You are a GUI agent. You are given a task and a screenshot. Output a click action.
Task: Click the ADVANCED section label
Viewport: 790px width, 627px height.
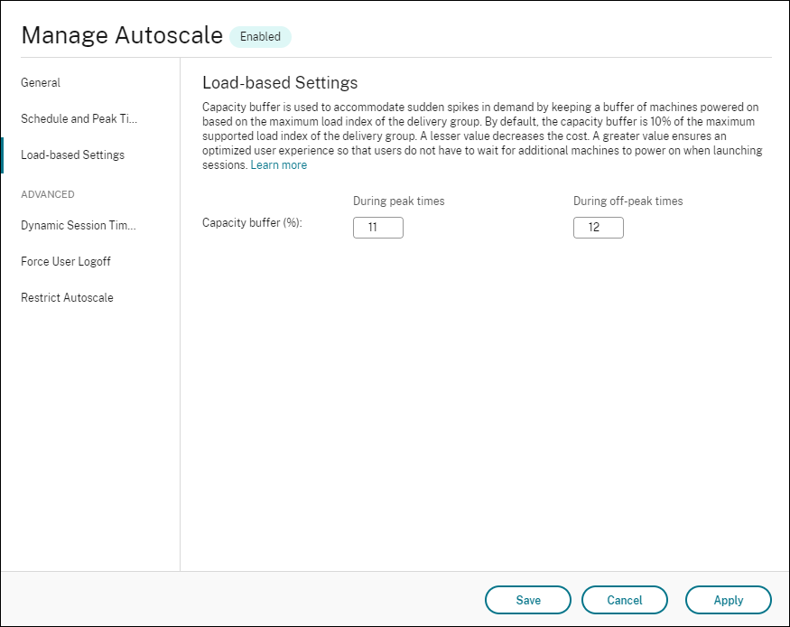click(47, 193)
